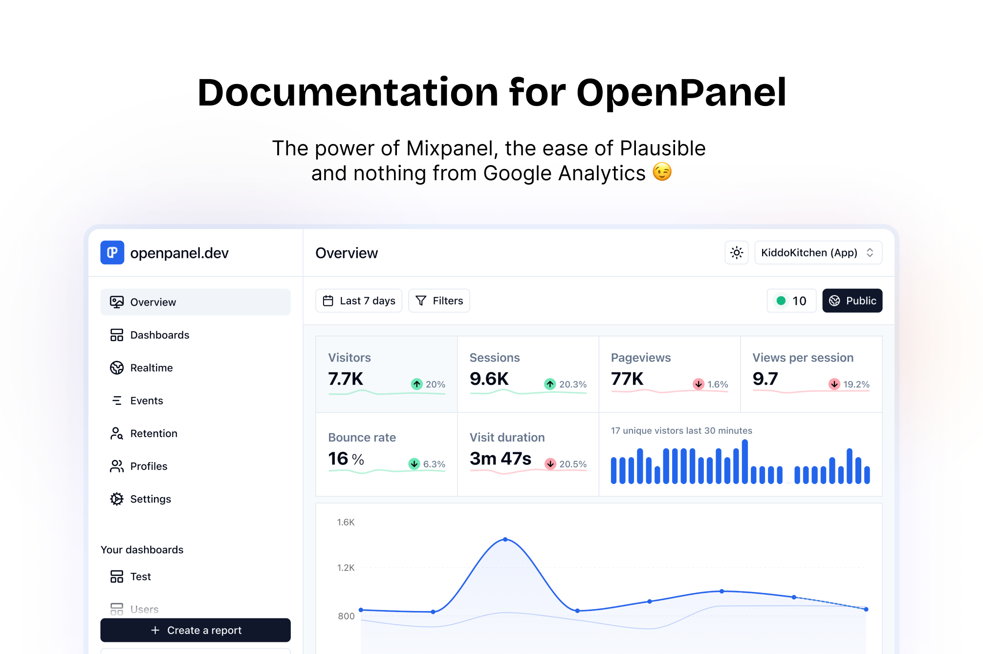Click the Realtime globe icon

click(116, 368)
